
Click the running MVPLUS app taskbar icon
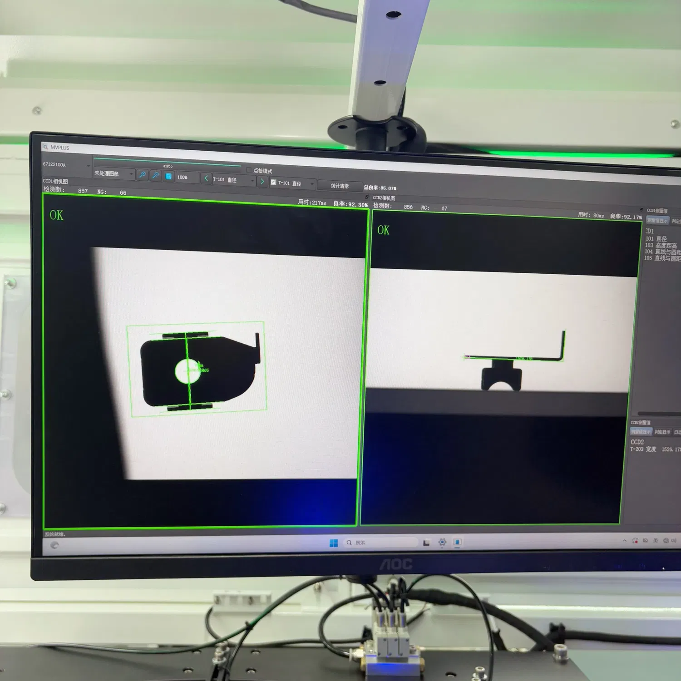click(x=457, y=542)
